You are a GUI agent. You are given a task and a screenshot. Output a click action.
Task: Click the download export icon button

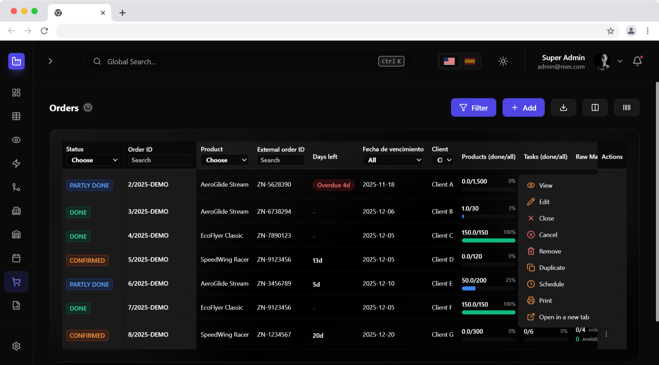(x=563, y=108)
